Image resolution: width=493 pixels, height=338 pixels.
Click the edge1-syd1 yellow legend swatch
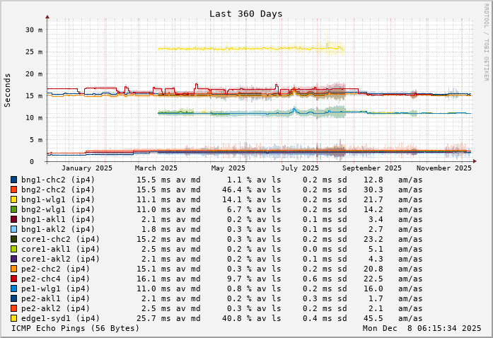point(13,318)
